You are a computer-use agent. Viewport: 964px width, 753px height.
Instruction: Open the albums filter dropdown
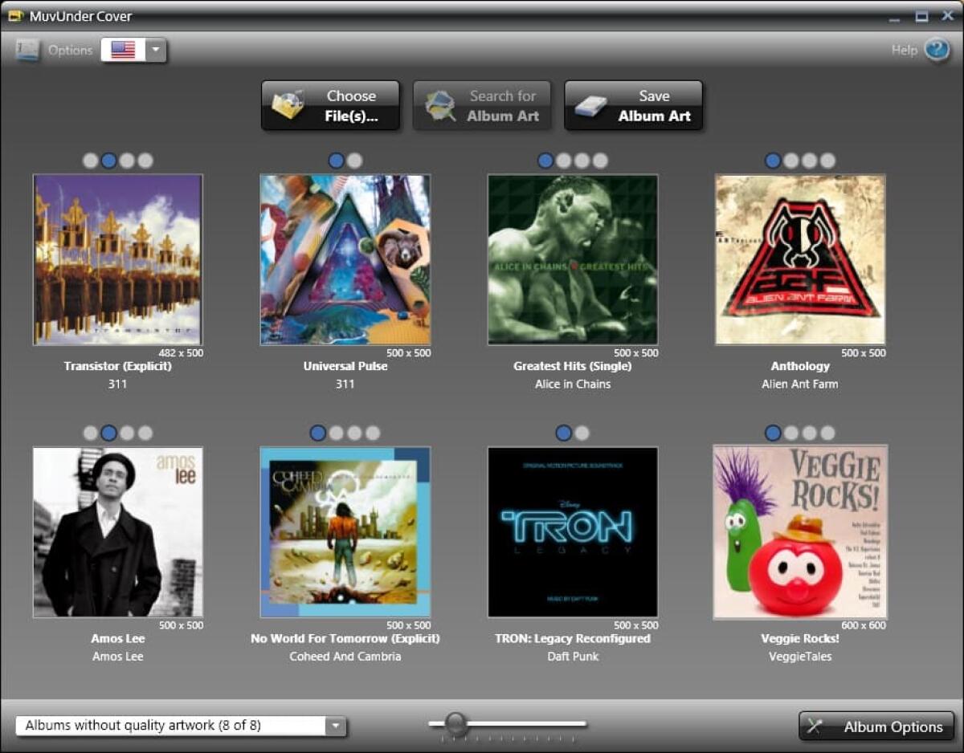(335, 725)
